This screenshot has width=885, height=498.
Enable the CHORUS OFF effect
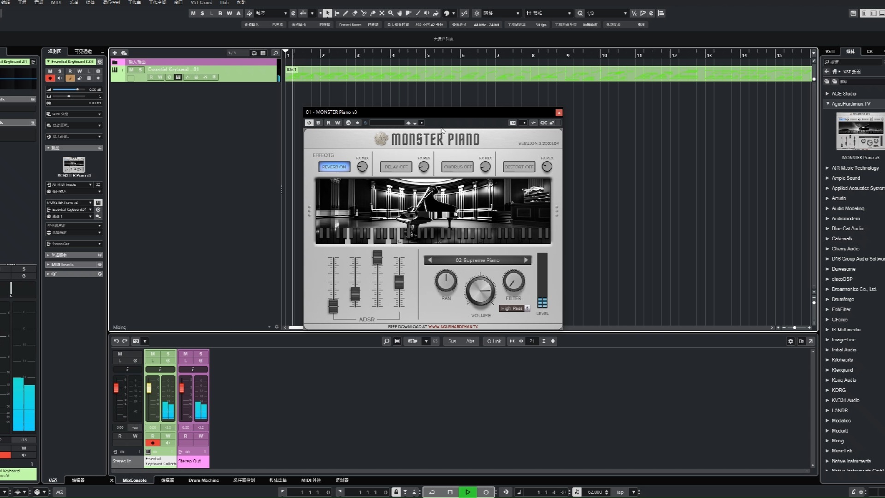click(457, 167)
